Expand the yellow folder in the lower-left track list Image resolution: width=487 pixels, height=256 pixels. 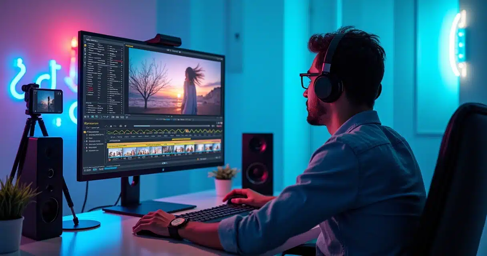[x=85, y=132]
